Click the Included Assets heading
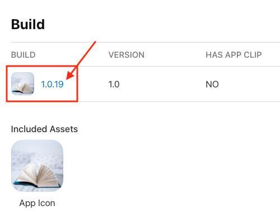 (x=44, y=129)
